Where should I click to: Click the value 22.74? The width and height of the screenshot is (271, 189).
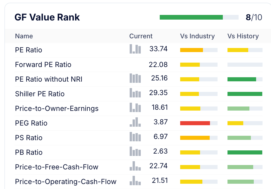click(159, 166)
